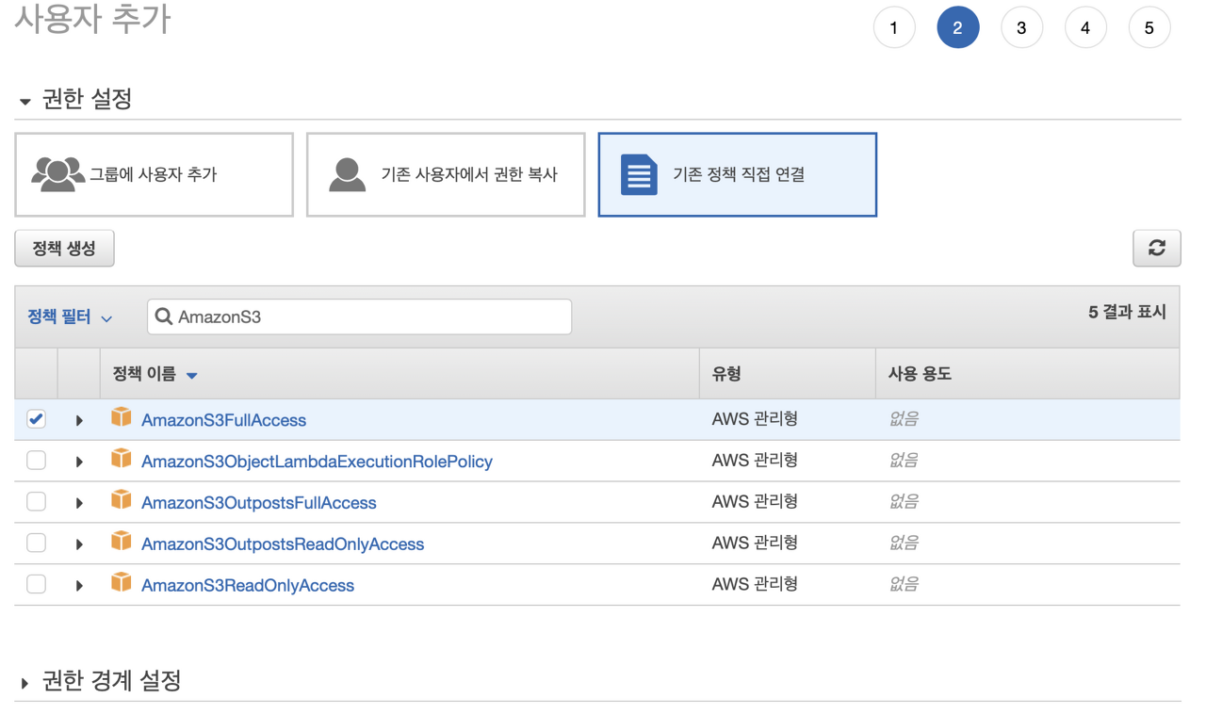Expand AmazonS3OutpostsFullAccess details arrow
Image resolution: width=1206 pixels, height=714 pixels.
pyautogui.click(x=79, y=503)
